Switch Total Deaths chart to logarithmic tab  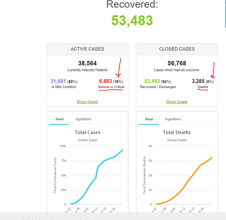pyautogui.click(x=173, y=119)
